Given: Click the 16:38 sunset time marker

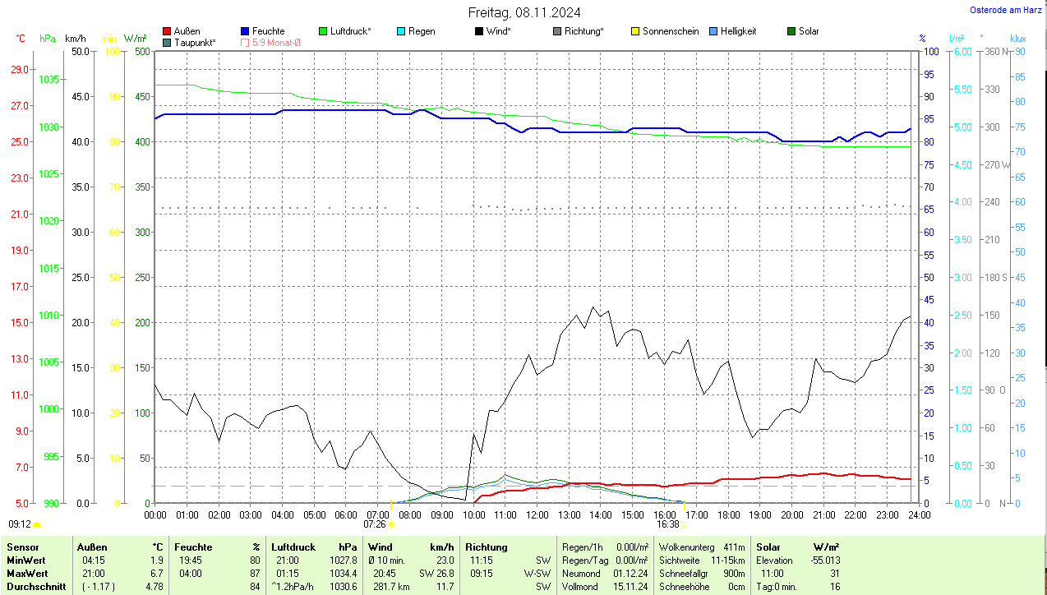Looking at the screenshot, I should pyautogui.click(x=667, y=524).
